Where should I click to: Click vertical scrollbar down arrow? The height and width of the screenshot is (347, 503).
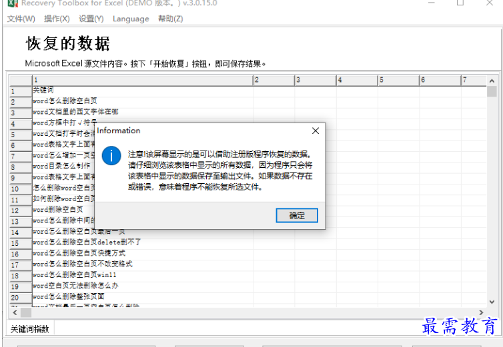coord(492,302)
